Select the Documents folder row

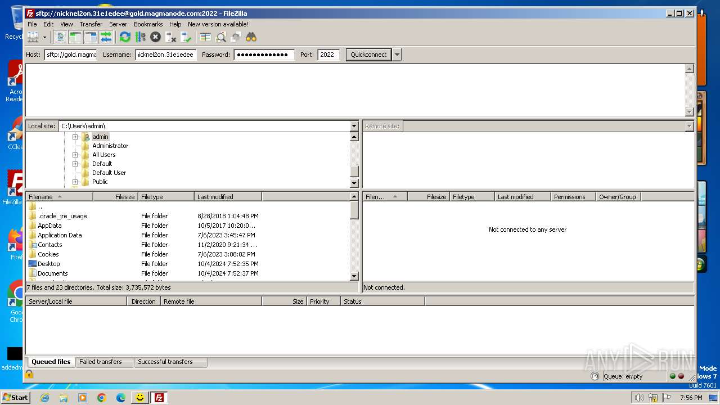point(188,273)
